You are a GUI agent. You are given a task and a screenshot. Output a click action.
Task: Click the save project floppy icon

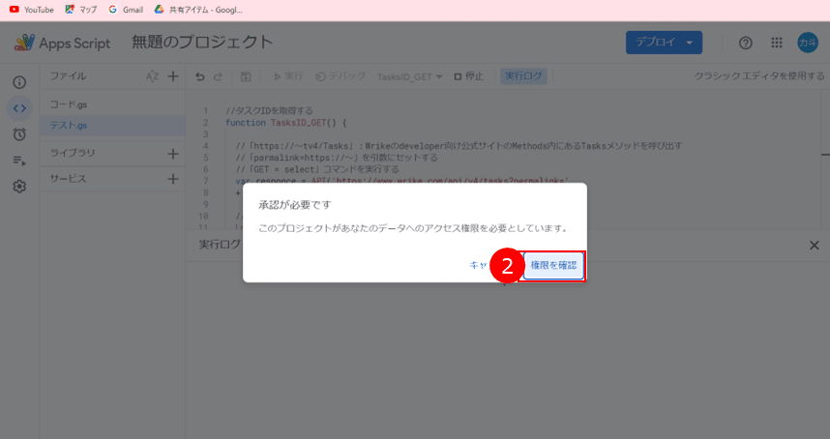[x=246, y=77]
